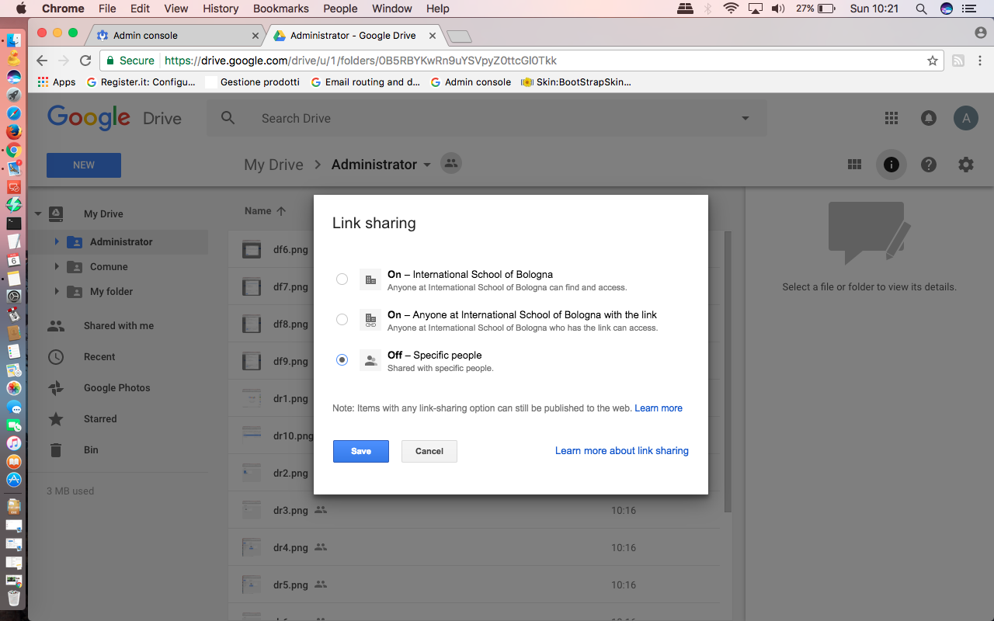The width and height of the screenshot is (994, 621).
Task: Select Off – Specific people radio button
Action: click(342, 360)
